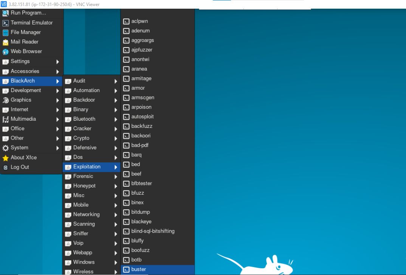Click the terminal icon next to buster
Image resolution: width=406 pixels, height=275 pixels.
(126, 270)
